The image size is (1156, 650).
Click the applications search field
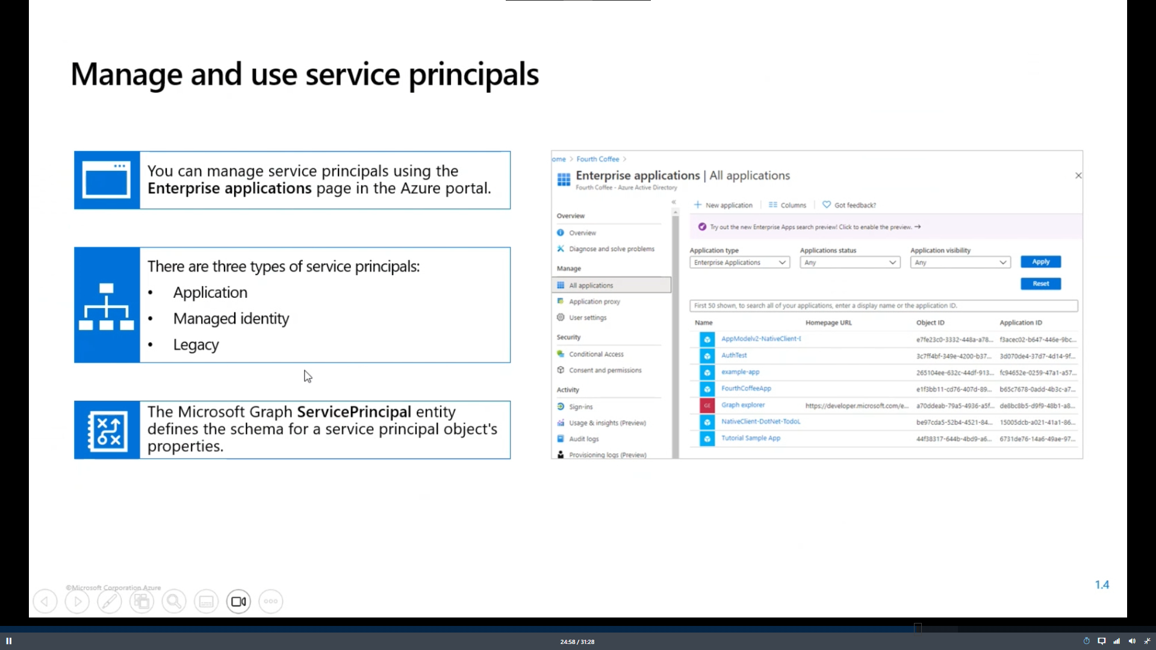pos(883,306)
